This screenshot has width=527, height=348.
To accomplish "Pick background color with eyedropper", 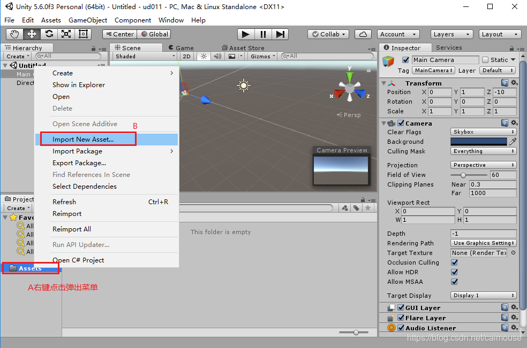I will pos(513,142).
